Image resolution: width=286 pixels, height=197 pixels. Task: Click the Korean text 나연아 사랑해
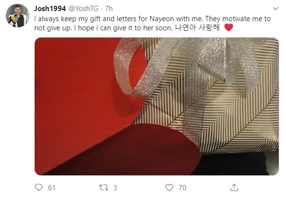197,28
